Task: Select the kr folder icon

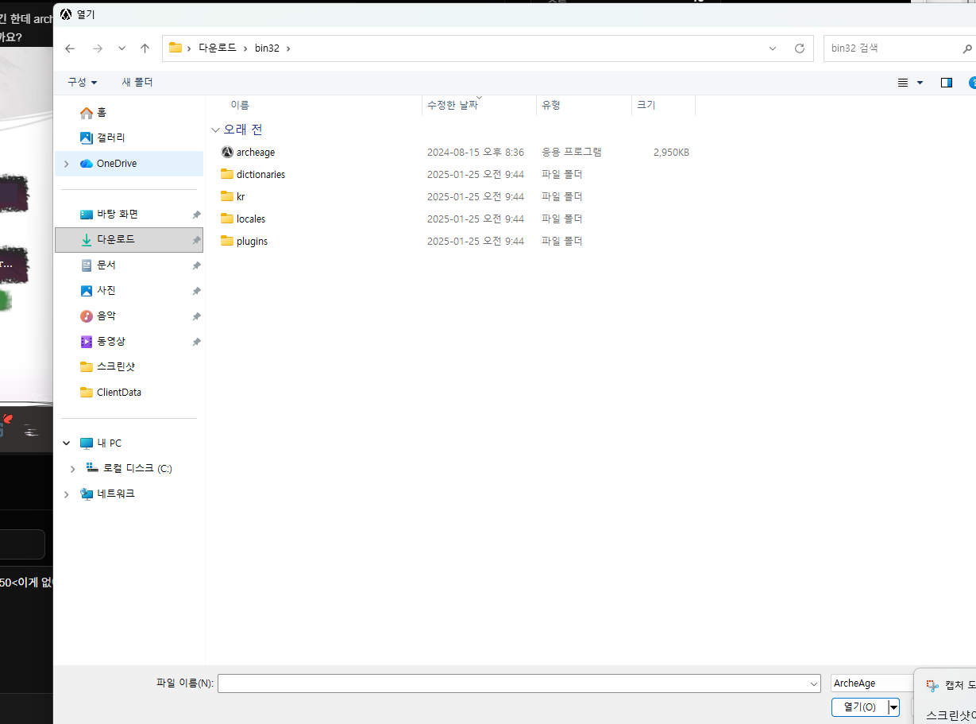Action: pos(227,196)
